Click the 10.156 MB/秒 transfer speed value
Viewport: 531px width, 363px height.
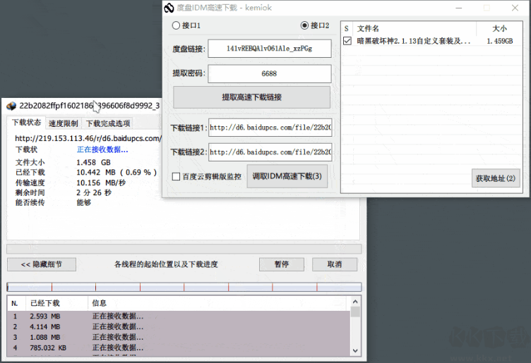coord(101,183)
